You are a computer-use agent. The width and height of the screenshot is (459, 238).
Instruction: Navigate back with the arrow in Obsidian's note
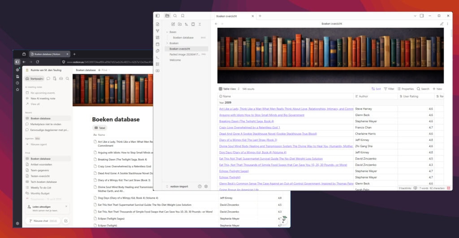[216, 24]
